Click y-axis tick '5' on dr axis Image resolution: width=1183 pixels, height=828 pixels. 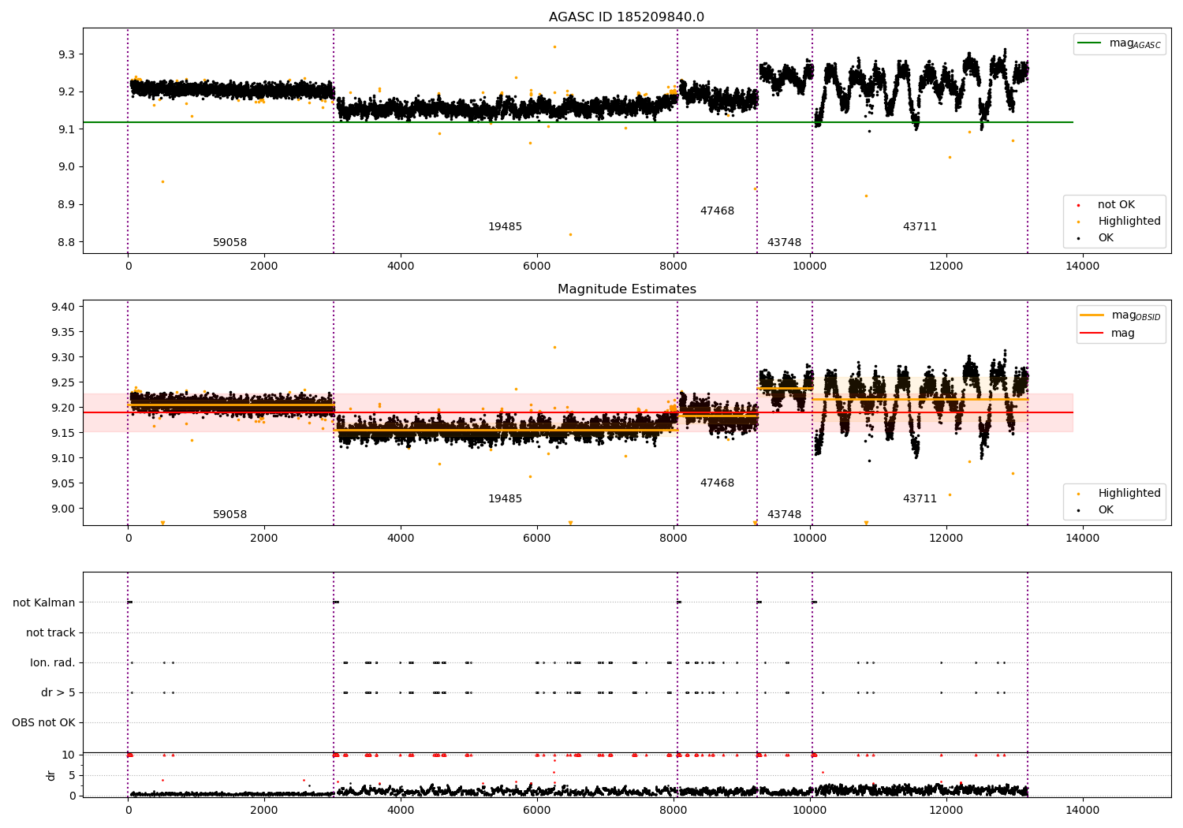pos(72,776)
